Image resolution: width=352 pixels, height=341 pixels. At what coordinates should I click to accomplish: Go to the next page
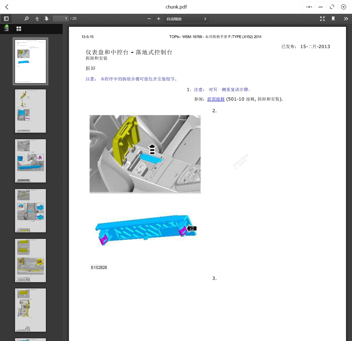[47, 19]
